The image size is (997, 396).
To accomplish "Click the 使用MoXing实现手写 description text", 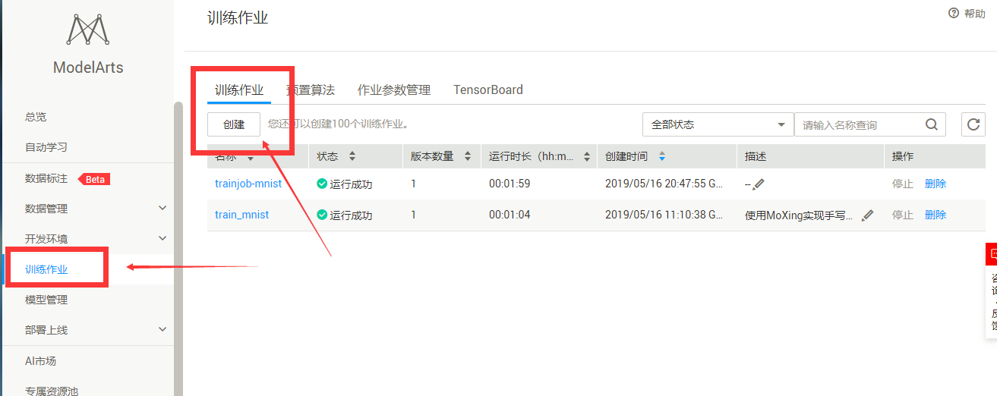I will pyautogui.click(x=799, y=215).
